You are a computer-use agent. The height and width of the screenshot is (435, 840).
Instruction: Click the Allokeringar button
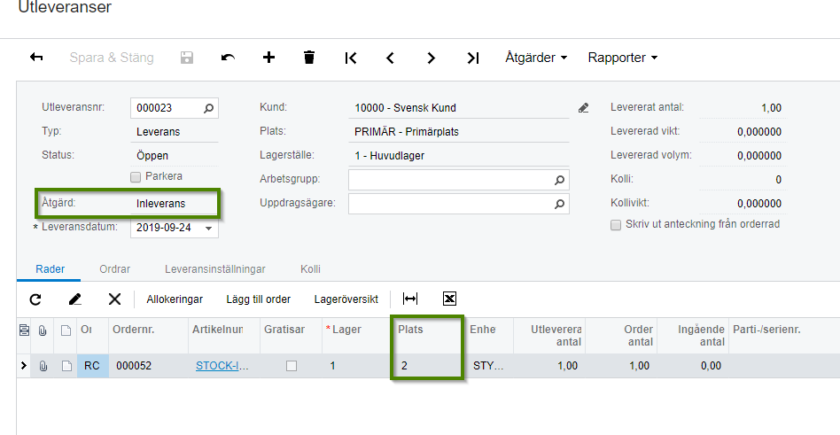point(175,299)
